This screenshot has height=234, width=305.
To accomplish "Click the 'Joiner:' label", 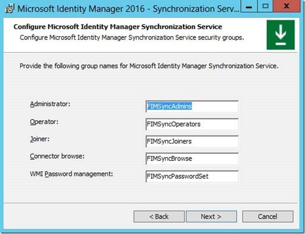I will (x=40, y=139).
